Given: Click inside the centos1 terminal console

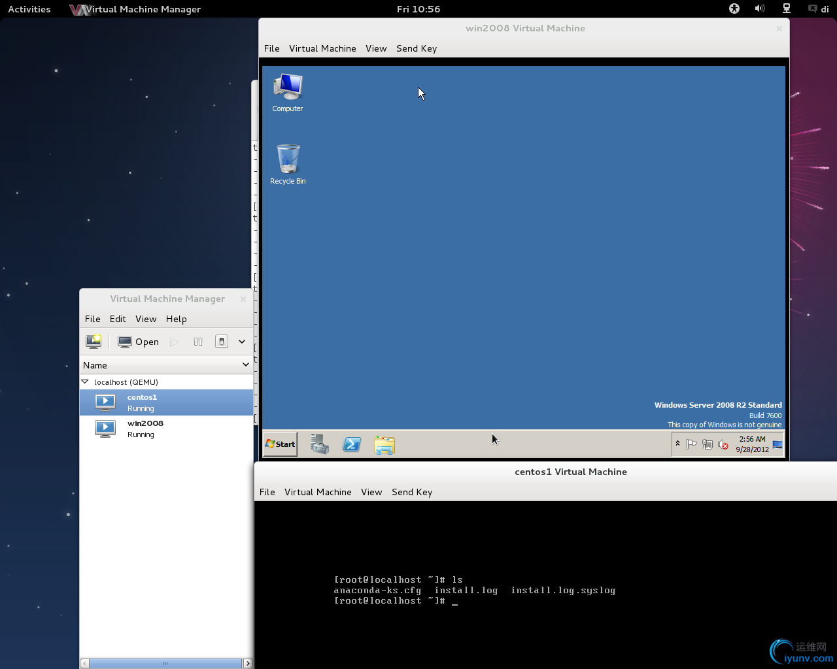Looking at the screenshot, I should coord(545,585).
